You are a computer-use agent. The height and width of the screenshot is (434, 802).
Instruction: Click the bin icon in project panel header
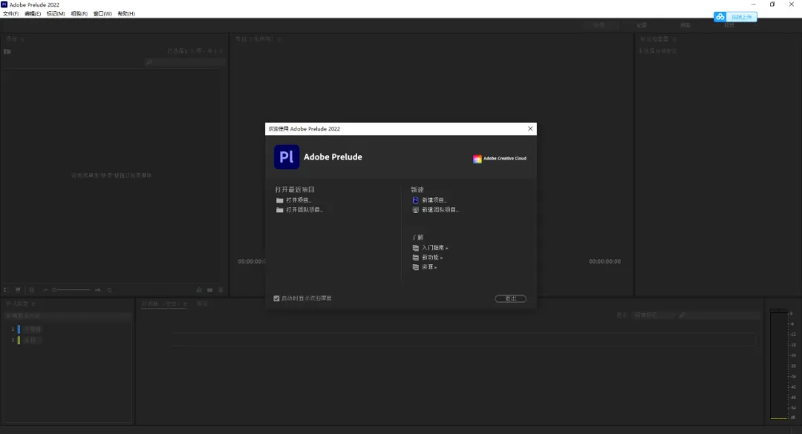[x=7, y=52]
